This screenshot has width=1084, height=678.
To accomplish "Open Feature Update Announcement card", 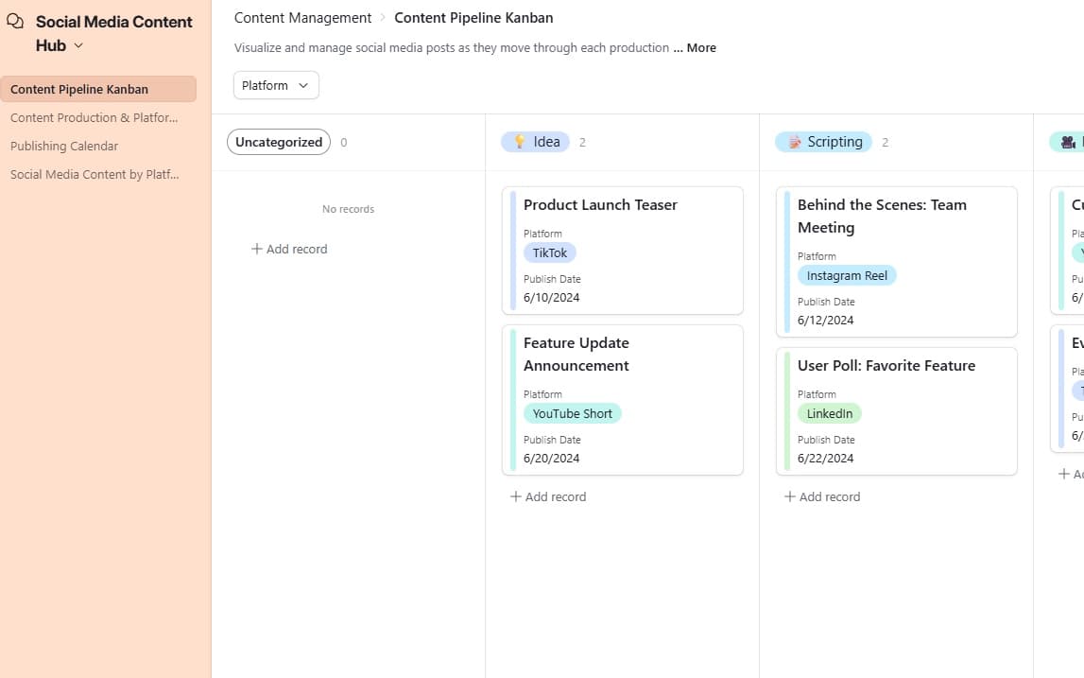I will pyautogui.click(x=623, y=400).
